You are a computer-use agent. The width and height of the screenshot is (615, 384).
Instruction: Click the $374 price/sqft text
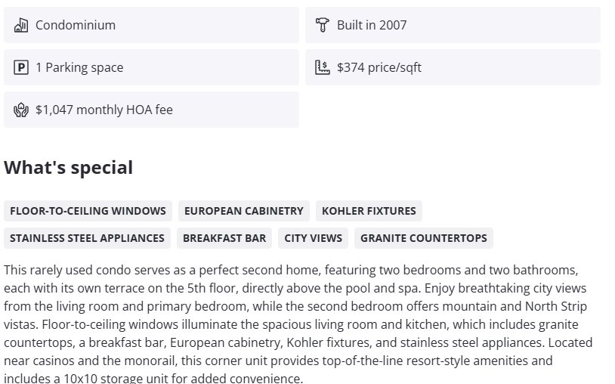(379, 67)
